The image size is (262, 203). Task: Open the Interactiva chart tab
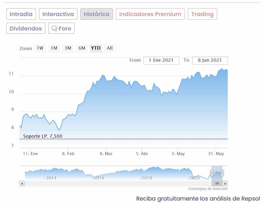58,14
